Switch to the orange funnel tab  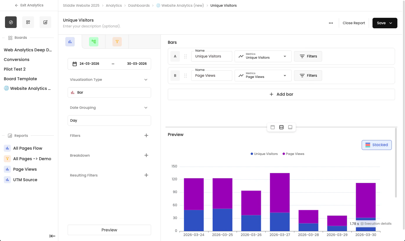coord(117,42)
